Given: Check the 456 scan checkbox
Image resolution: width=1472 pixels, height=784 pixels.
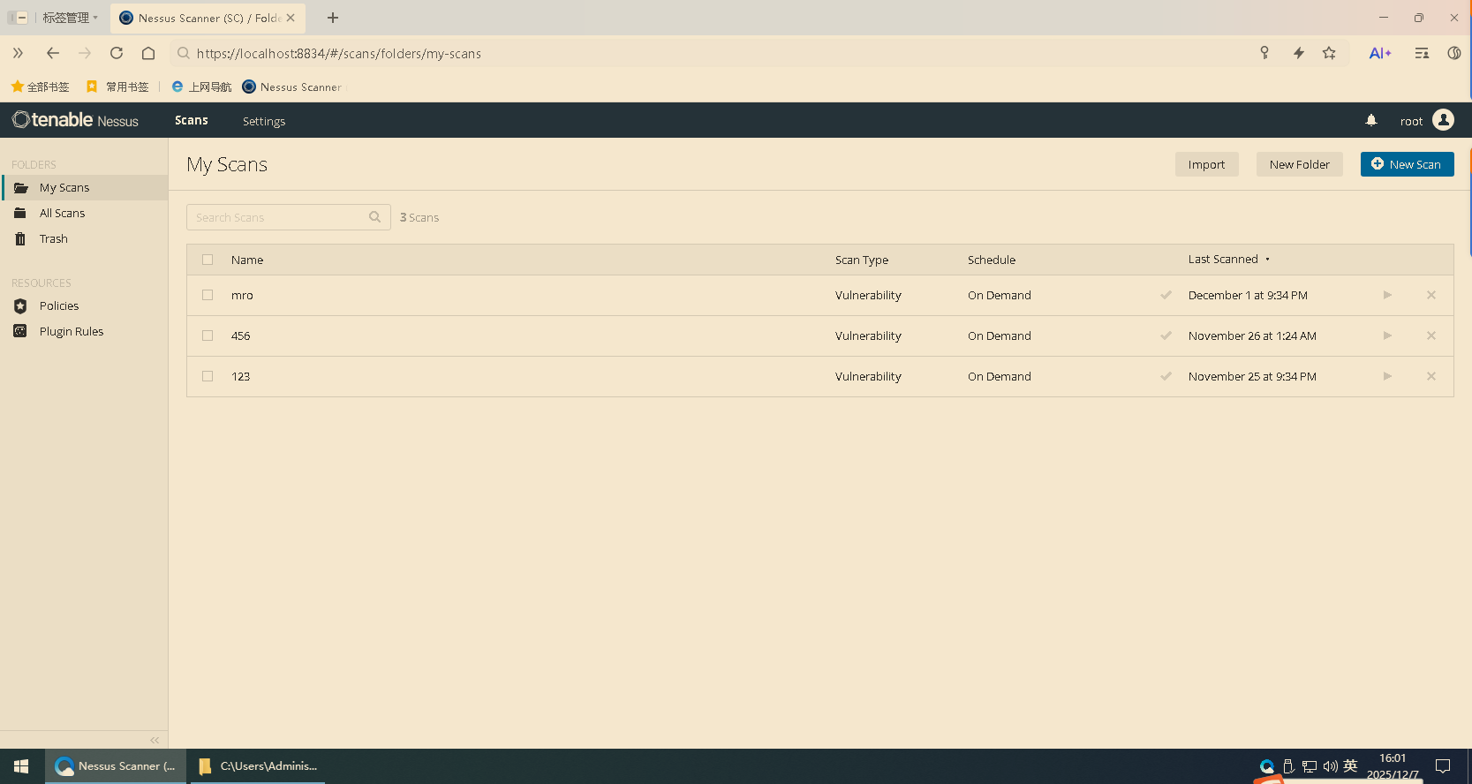Looking at the screenshot, I should 208,335.
